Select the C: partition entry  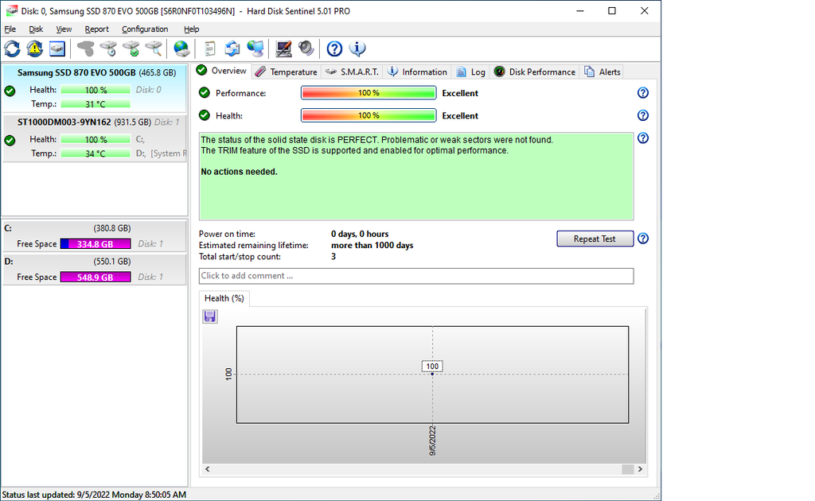pos(94,236)
